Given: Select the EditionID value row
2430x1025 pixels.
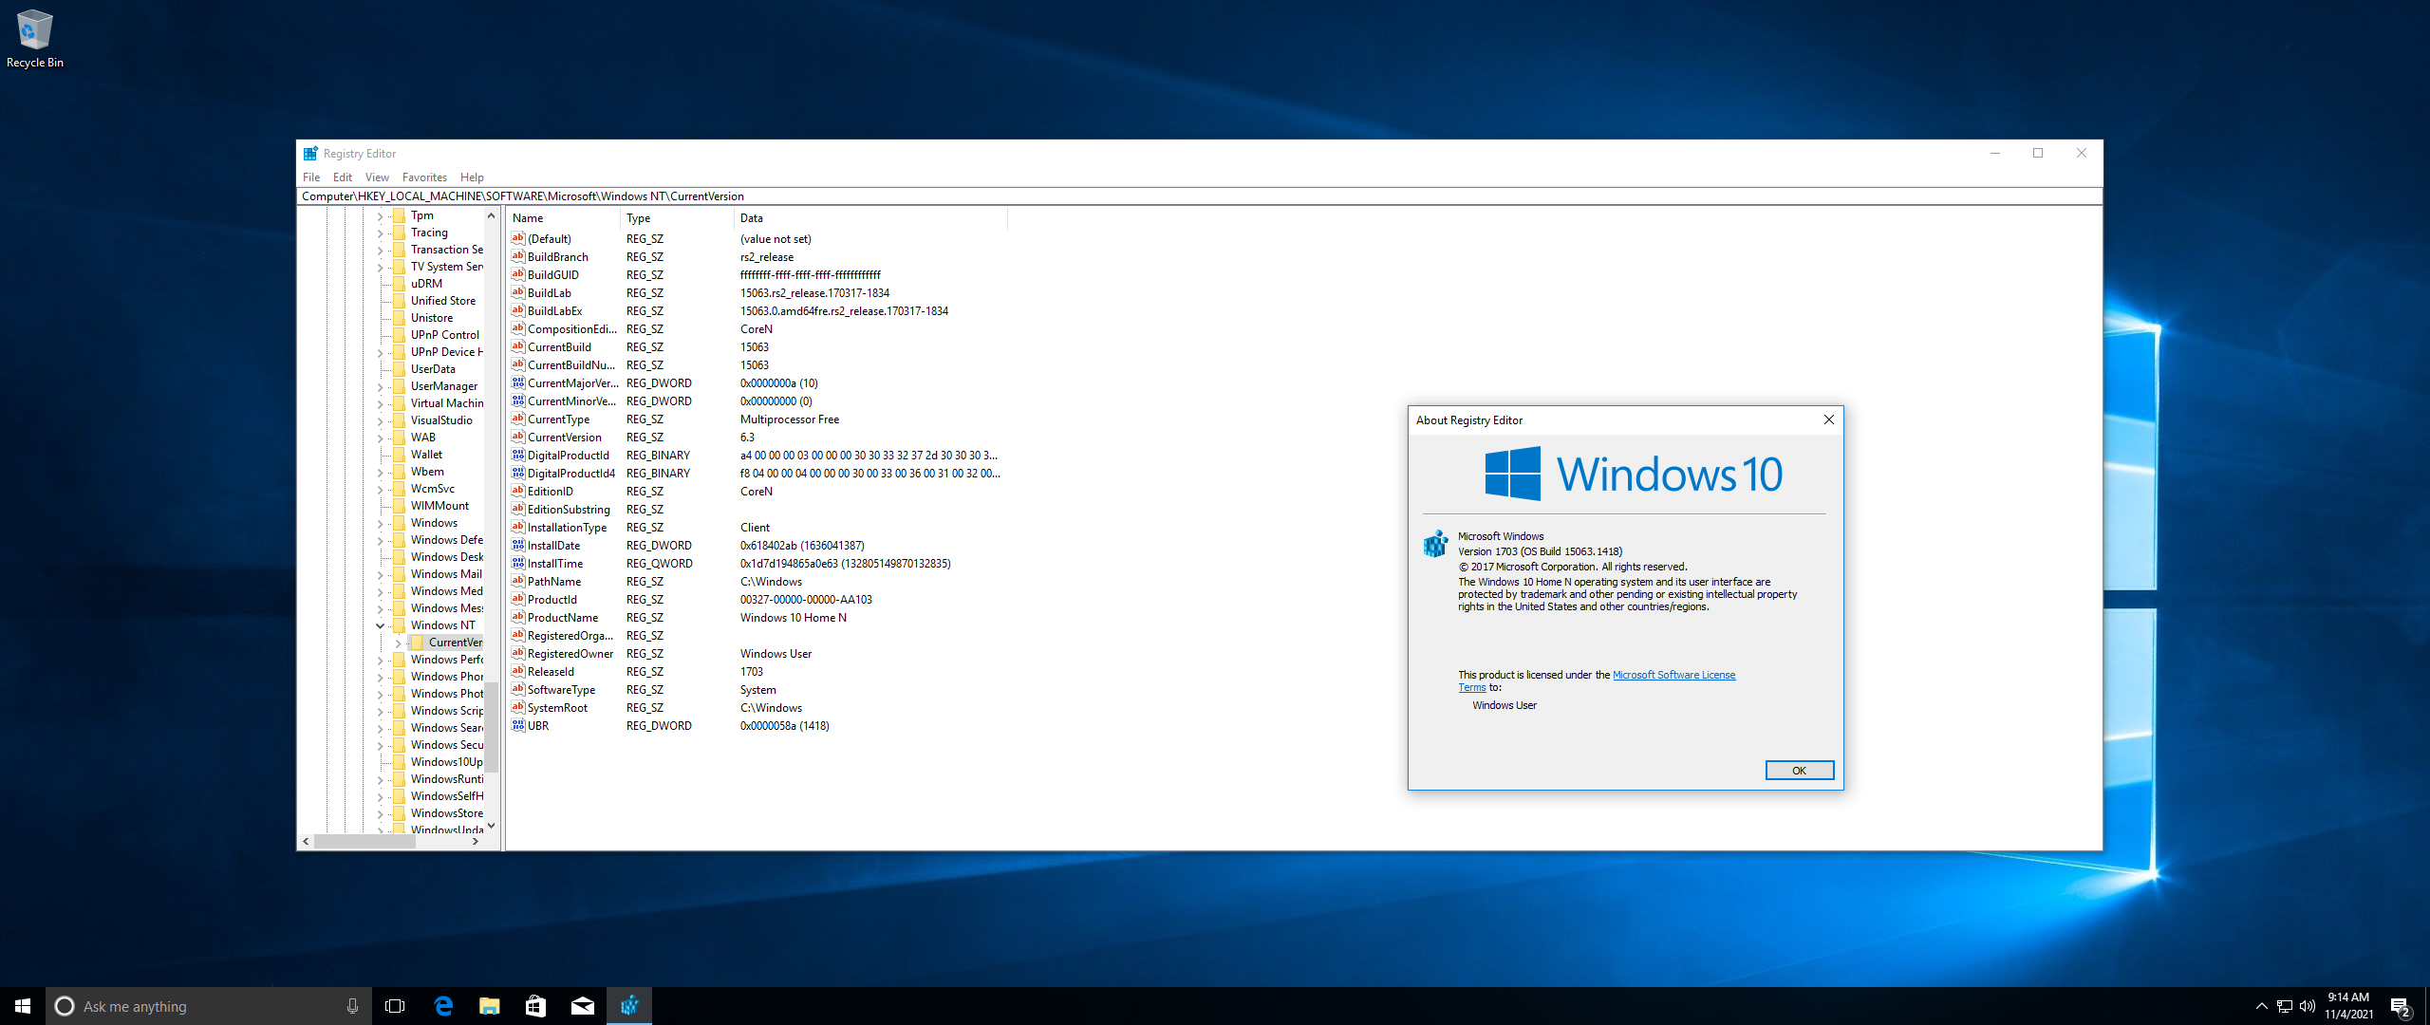Looking at the screenshot, I should tap(757, 491).
